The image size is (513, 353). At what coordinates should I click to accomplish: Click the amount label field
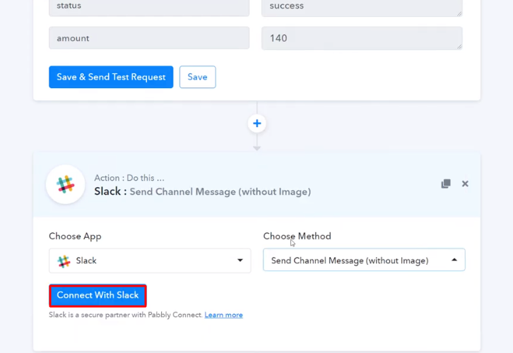point(149,38)
